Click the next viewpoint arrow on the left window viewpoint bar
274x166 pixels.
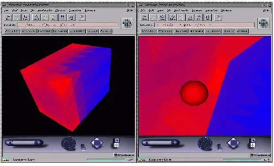[36, 143]
